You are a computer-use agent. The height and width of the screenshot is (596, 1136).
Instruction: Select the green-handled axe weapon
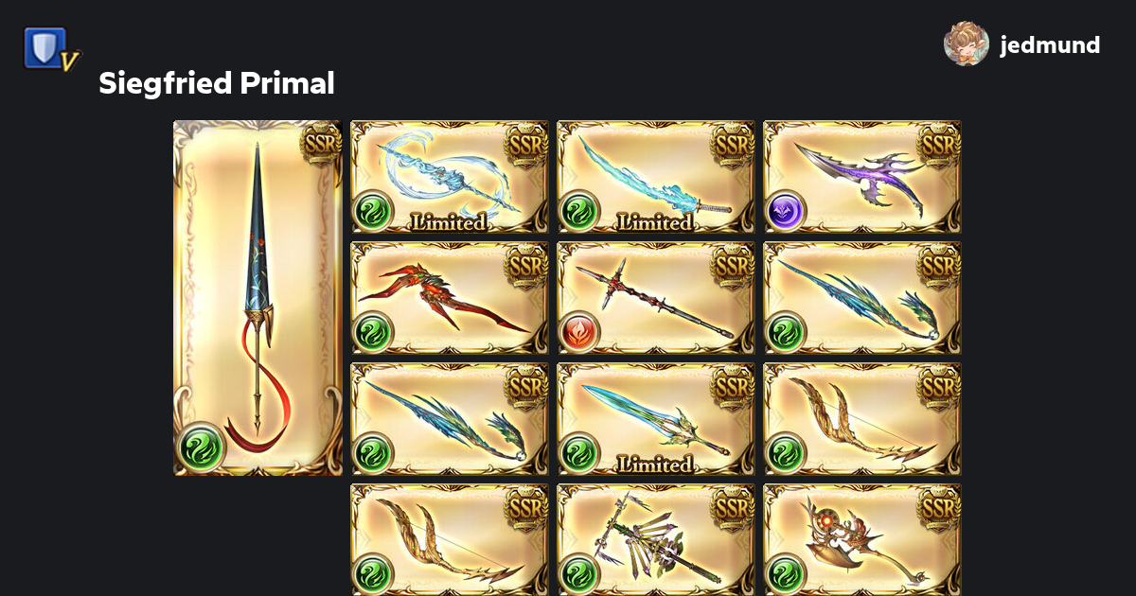pos(656,540)
